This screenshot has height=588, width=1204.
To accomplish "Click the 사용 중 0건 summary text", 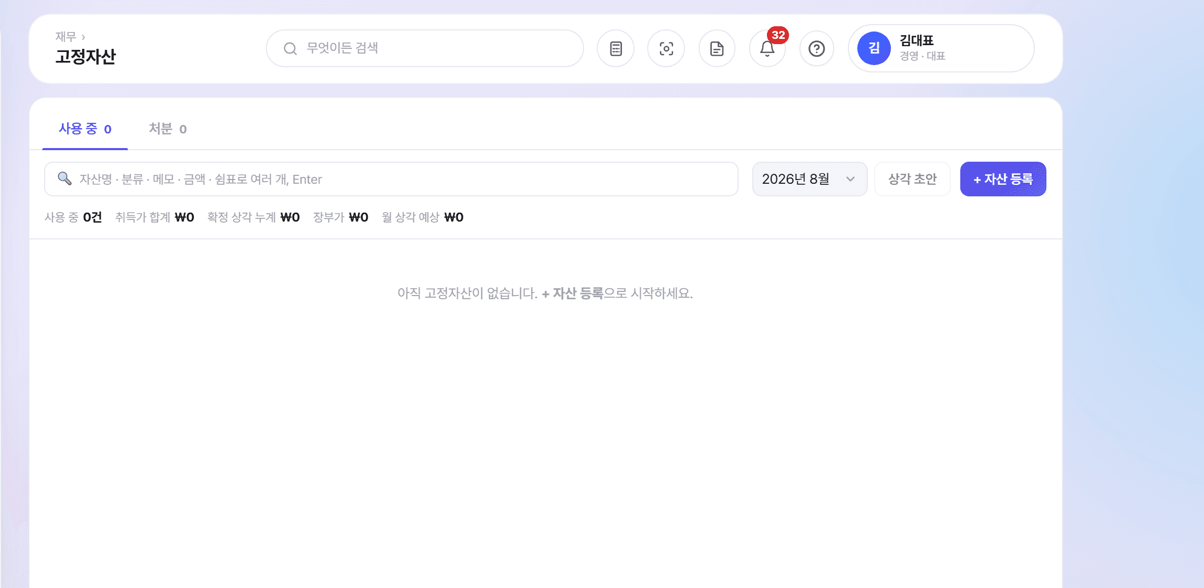I will [73, 217].
